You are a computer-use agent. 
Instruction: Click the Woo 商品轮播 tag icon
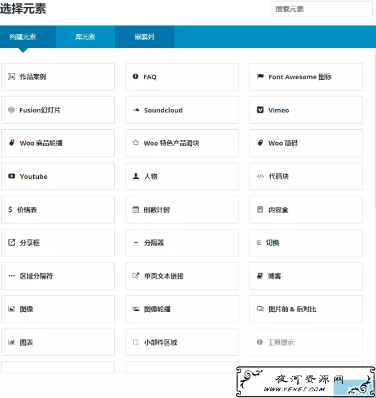(12, 143)
